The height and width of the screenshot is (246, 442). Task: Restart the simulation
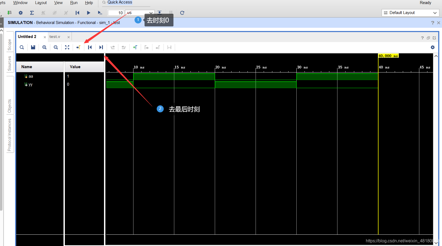pos(77,13)
